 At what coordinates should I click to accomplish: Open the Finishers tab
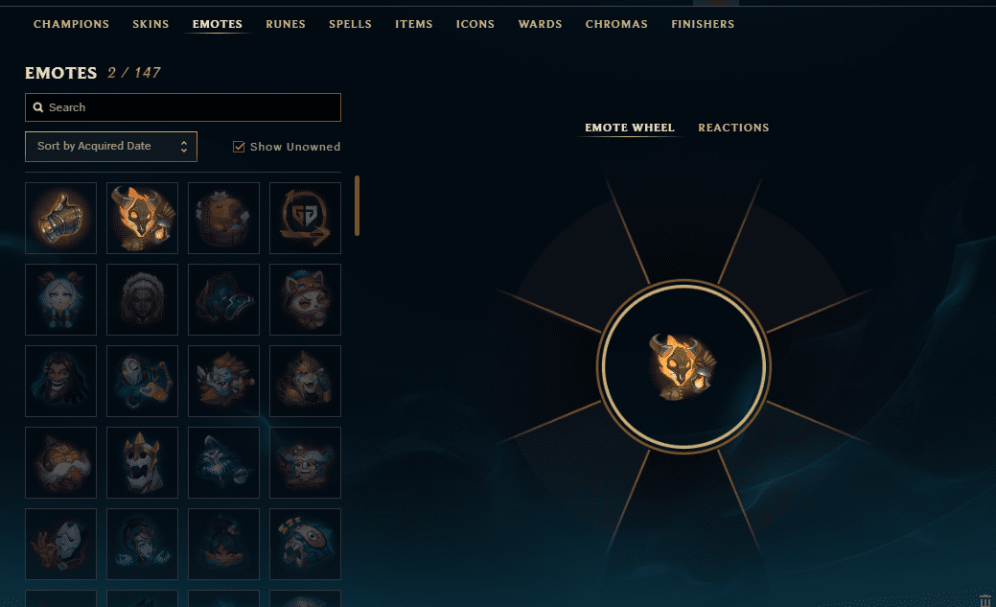(703, 24)
